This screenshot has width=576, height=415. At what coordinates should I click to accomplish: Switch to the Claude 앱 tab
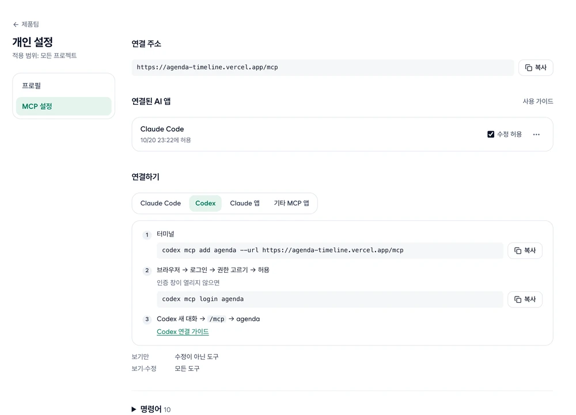[245, 203]
